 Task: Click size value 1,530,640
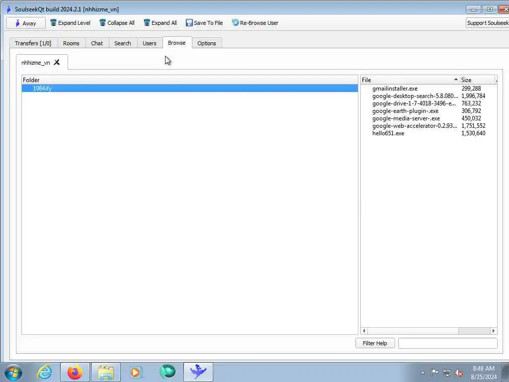pyautogui.click(x=473, y=133)
